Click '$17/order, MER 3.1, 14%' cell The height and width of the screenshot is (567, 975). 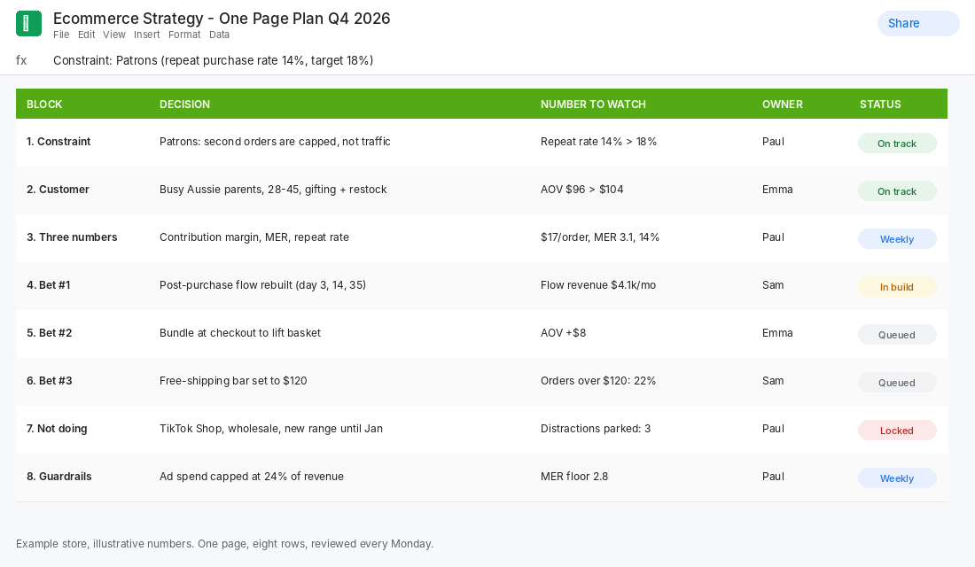[x=600, y=237]
